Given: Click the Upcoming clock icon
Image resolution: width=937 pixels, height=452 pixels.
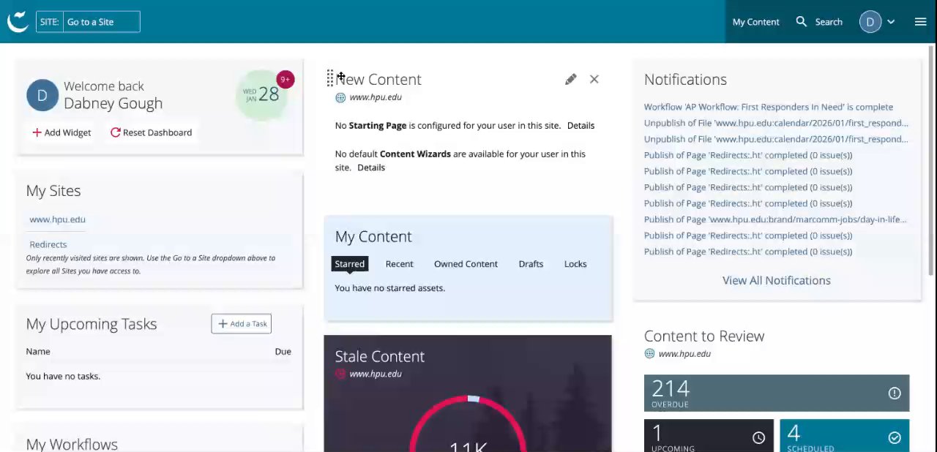Looking at the screenshot, I should point(758,437).
